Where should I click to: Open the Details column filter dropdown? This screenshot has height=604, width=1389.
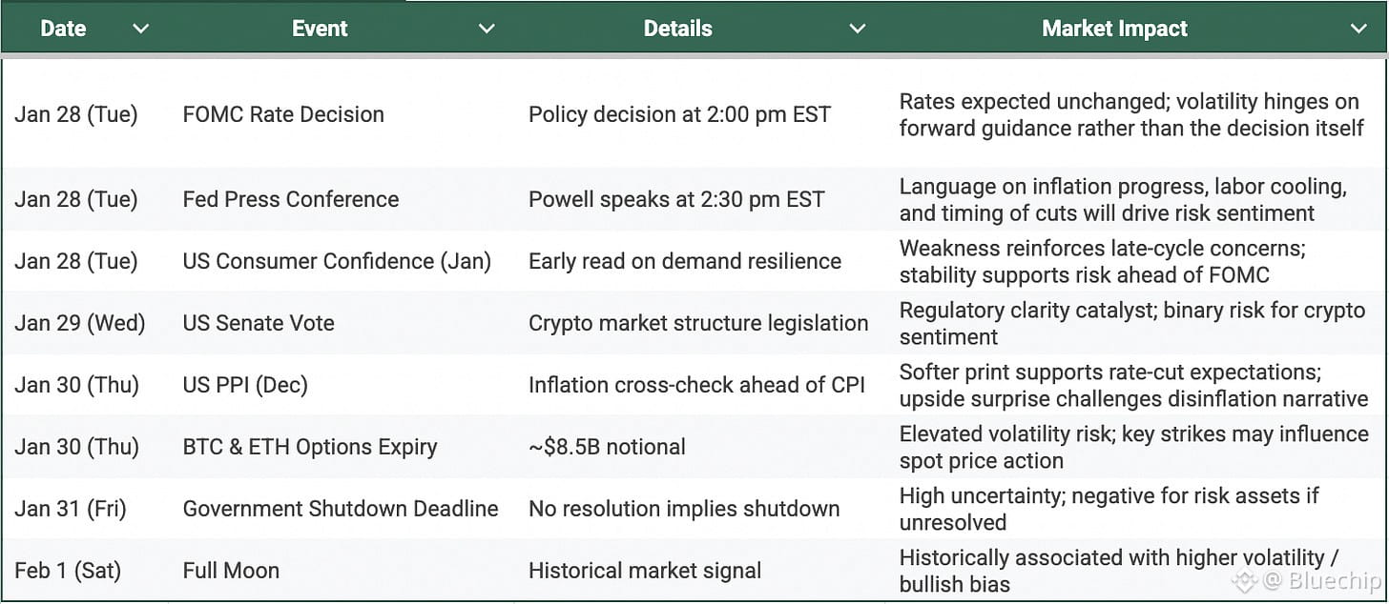tap(858, 29)
